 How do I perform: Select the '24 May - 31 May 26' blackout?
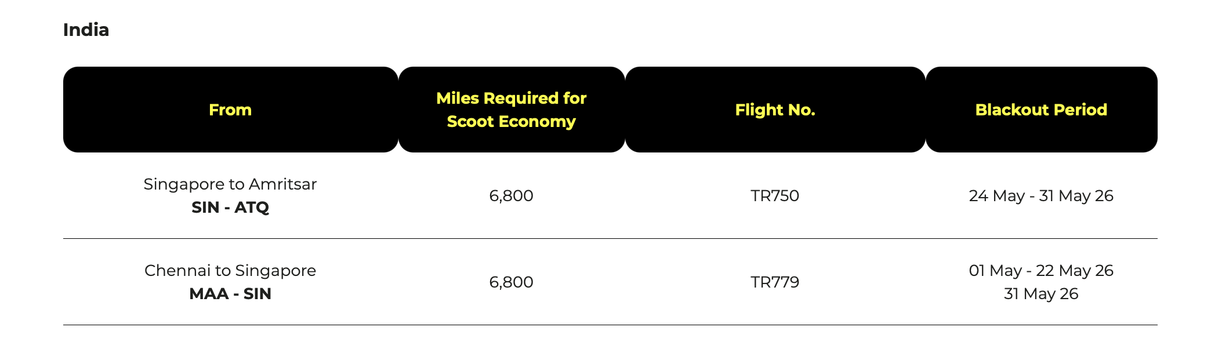pos(1041,195)
